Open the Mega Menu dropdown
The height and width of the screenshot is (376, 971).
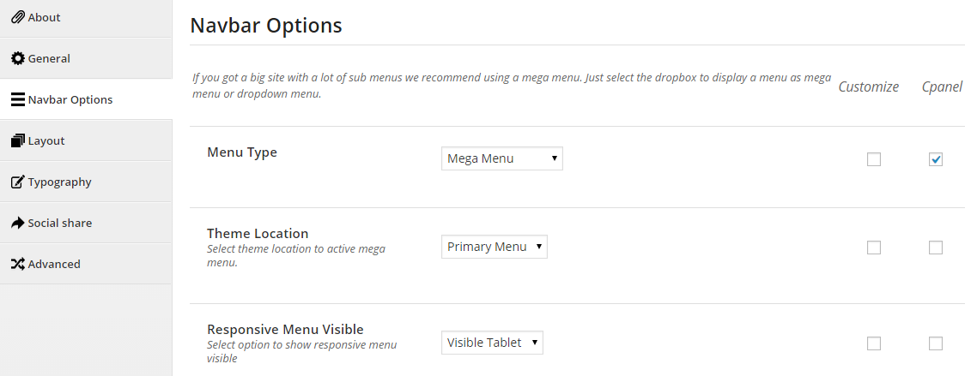(502, 158)
